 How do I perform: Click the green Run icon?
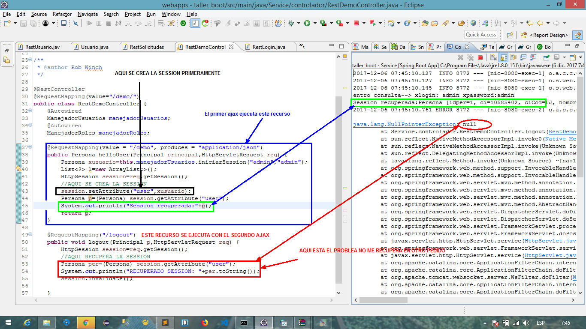[x=307, y=23]
